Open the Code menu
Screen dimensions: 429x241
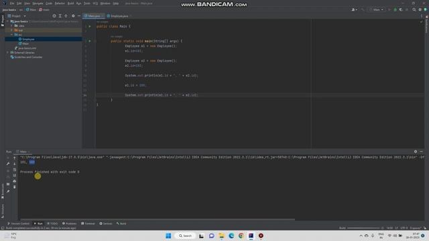49,3
